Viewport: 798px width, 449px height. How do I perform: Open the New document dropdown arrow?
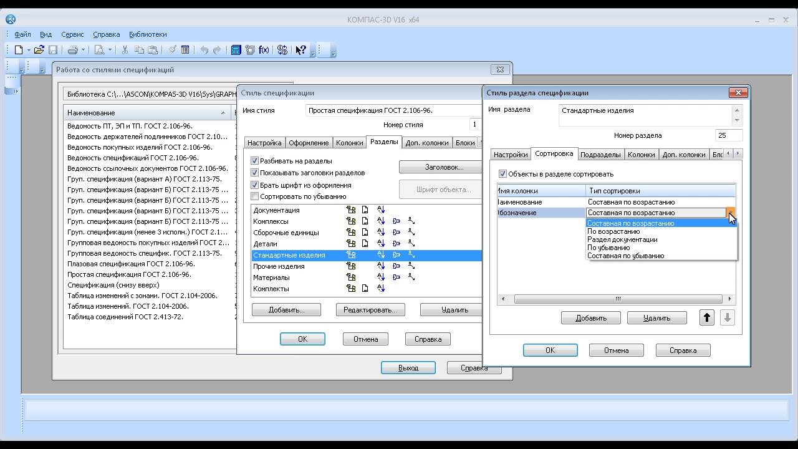coord(29,50)
